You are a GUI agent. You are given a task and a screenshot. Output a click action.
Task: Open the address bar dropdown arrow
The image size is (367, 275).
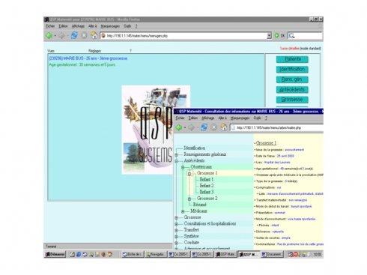click(x=269, y=35)
